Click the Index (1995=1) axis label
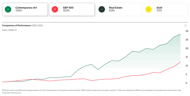This screenshot has height=96, width=190. tap(9, 30)
